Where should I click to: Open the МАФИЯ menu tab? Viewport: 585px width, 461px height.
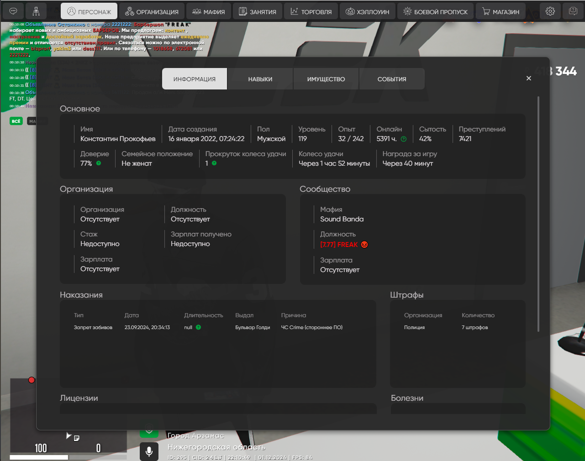point(208,11)
